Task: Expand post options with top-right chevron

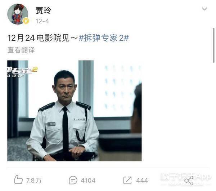Action: [x=204, y=9]
